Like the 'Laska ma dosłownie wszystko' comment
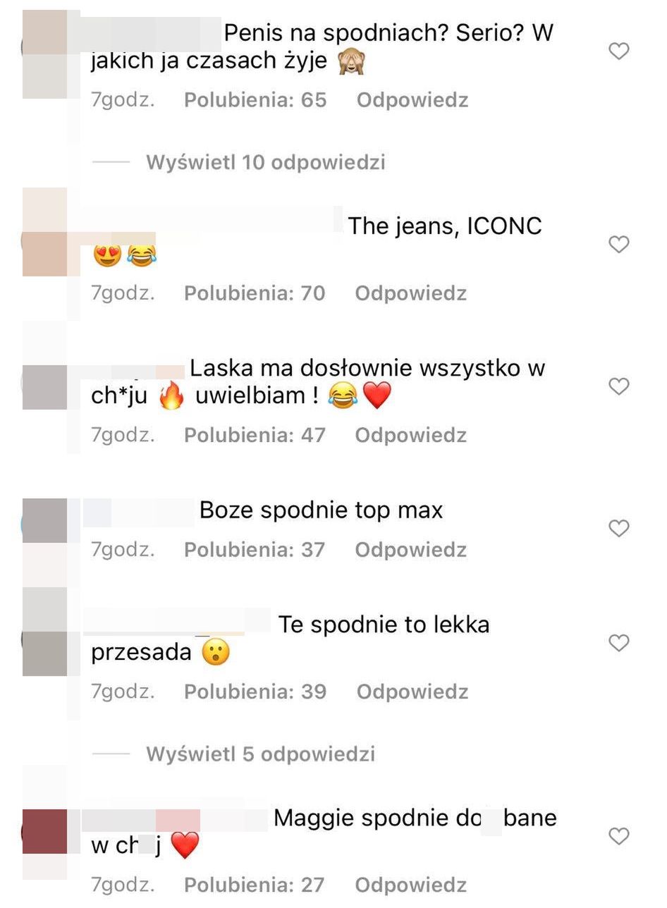 pyautogui.click(x=618, y=386)
